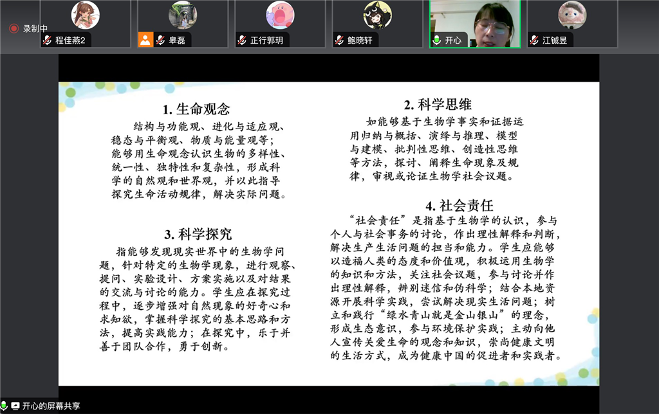Click the 录制中 recording status label
Viewport: 659px width, 414px height.
tap(35, 28)
